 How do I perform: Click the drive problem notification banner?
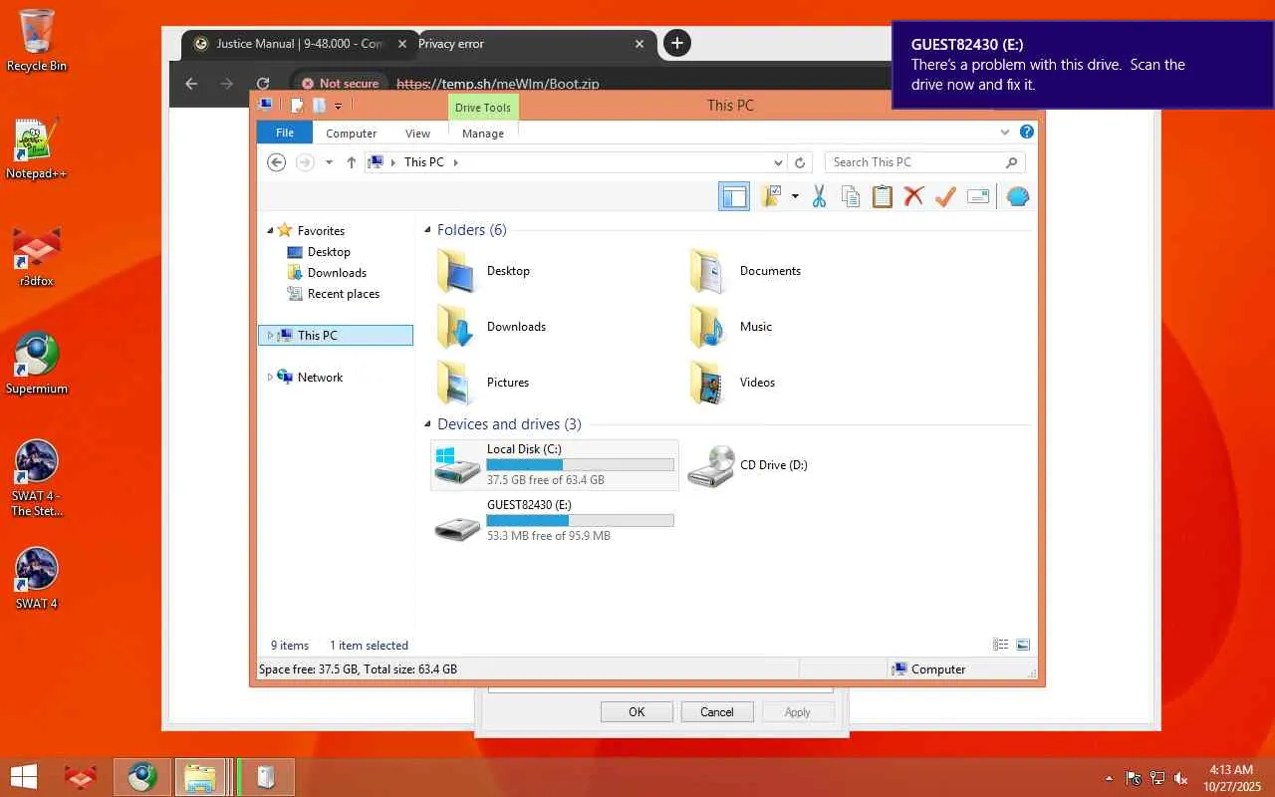coord(1083,65)
